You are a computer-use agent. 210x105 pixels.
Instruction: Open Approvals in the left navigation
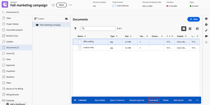click(x=16, y=65)
